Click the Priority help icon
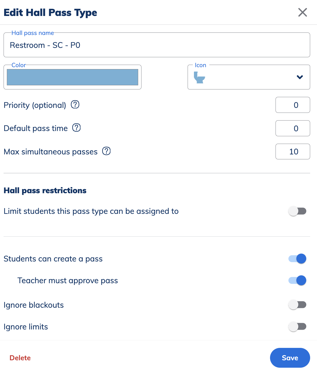The width and height of the screenshot is (317, 371). (75, 105)
